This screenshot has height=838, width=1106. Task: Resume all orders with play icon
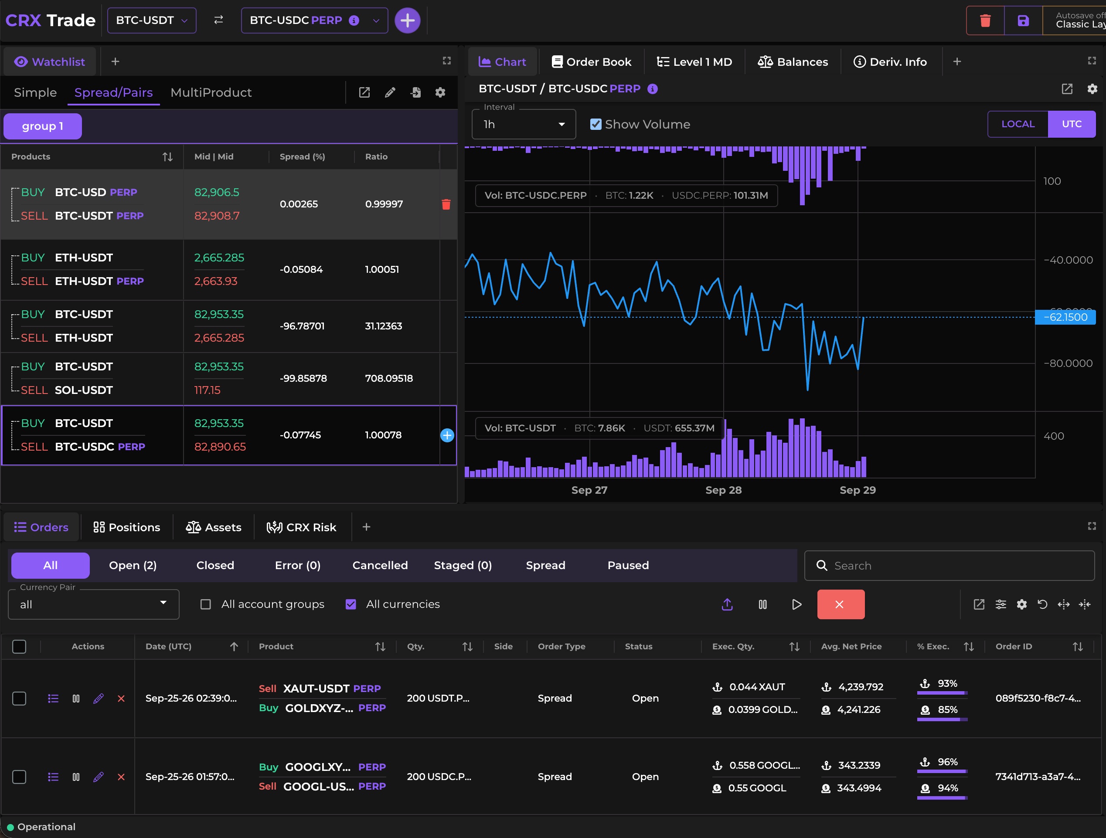click(796, 604)
